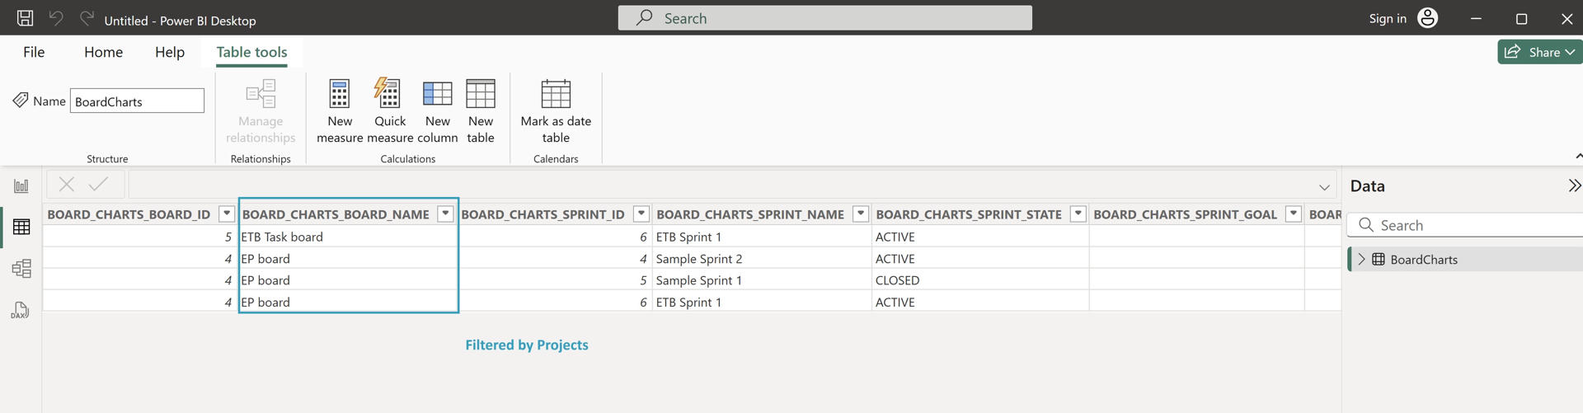The width and height of the screenshot is (1583, 413).
Task: Switch to the Home tab
Action: click(103, 52)
